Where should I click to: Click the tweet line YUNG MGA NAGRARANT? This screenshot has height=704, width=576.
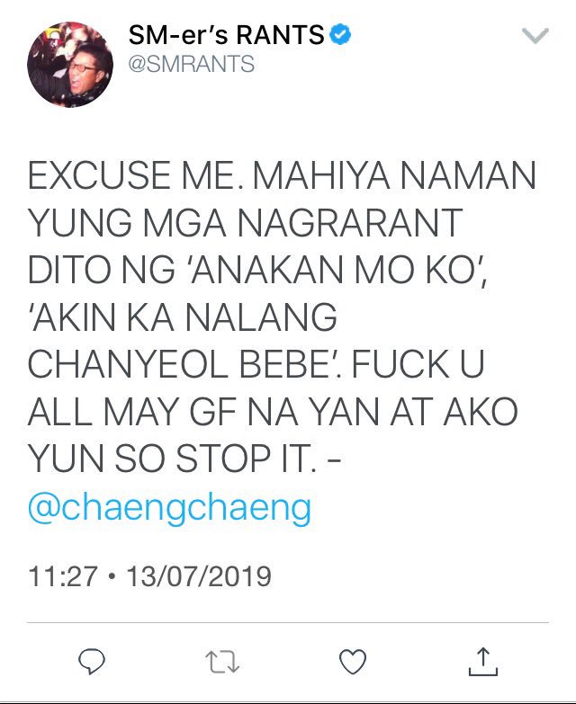246,223
